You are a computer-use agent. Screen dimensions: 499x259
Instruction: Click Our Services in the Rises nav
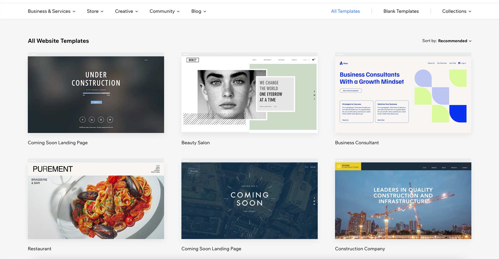click(x=442, y=63)
